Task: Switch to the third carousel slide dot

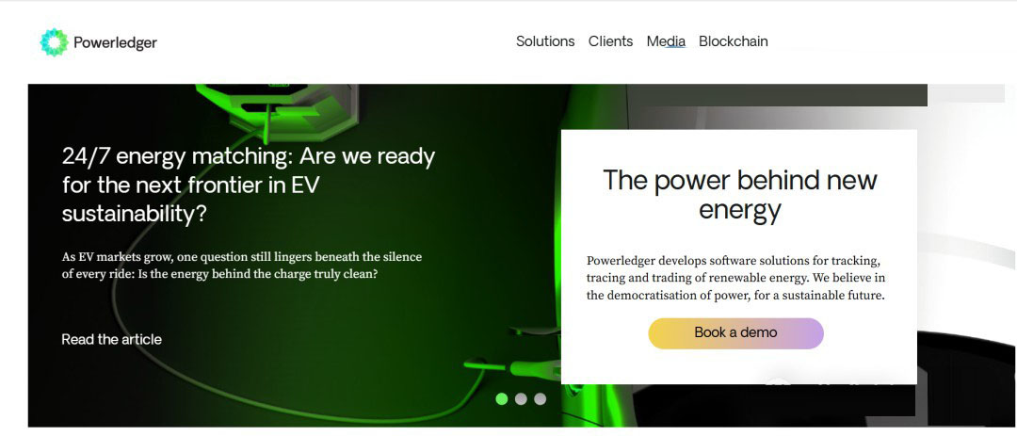Action: point(540,399)
